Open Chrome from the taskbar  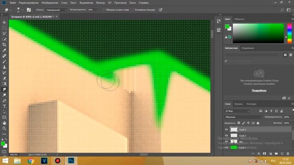(31, 161)
